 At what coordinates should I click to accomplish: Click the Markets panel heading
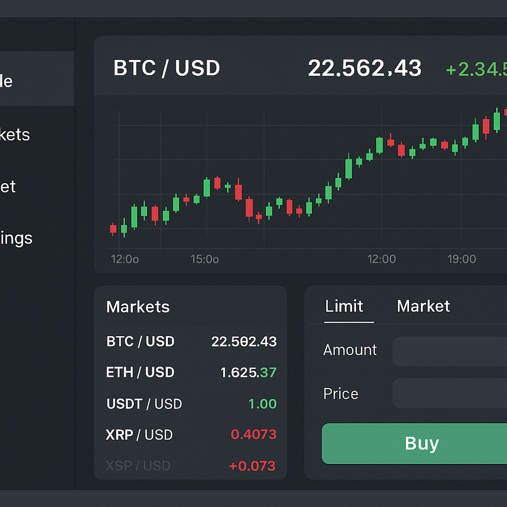pyautogui.click(x=138, y=307)
